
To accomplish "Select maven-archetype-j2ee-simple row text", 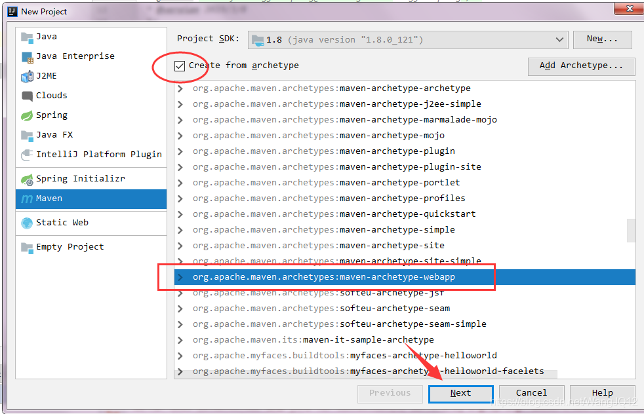I will point(337,104).
